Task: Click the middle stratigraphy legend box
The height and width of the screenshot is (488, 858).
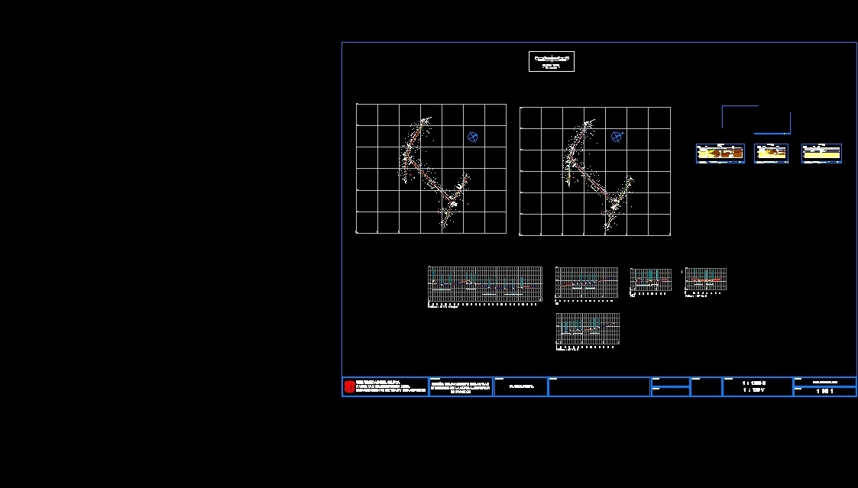Action: (771, 153)
